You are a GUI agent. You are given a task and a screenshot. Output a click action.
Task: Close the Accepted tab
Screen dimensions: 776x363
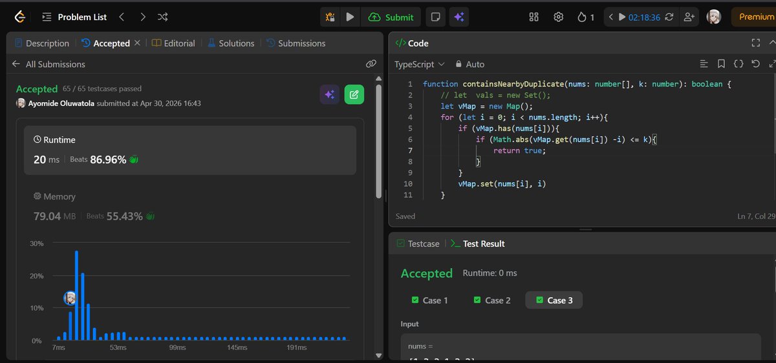click(x=137, y=43)
